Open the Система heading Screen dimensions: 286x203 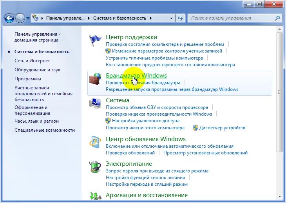118,100
